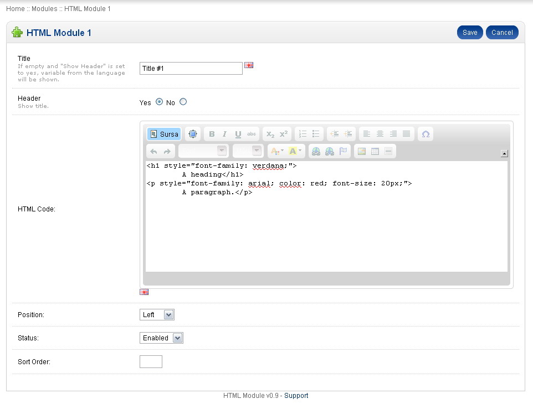Justify text alignment
This screenshot has height=404, width=533.
coord(406,134)
